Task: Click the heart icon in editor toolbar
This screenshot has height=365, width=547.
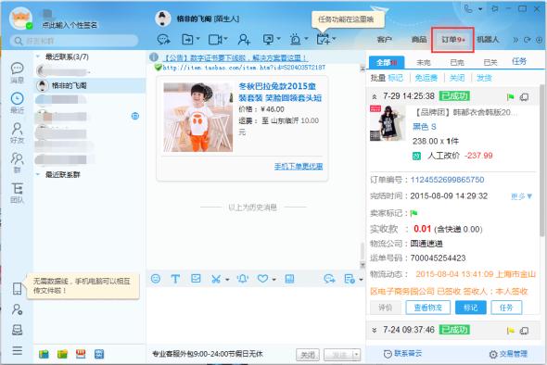Action: [x=262, y=279]
